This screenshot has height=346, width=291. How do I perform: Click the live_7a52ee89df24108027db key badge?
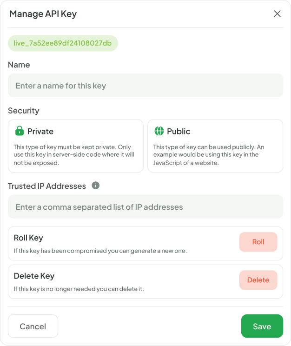point(63,43)
